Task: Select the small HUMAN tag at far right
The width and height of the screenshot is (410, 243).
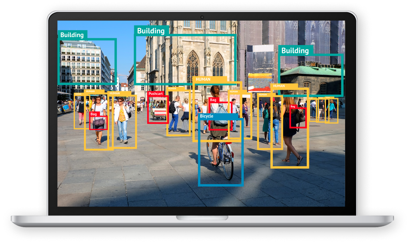Action: [327, 98]
